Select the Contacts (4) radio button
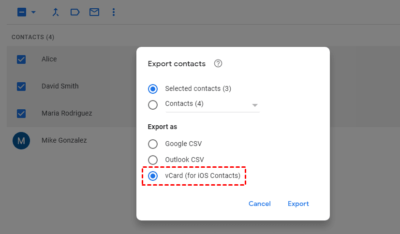Viewport: 400px width, 234px height. pyautogui.click(x=153, y=104)
